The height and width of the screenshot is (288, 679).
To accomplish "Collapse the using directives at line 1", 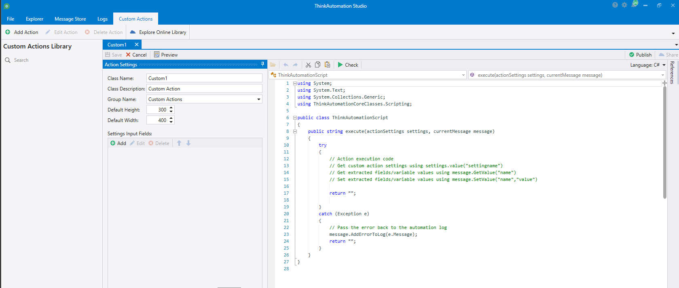I will click(x=295, y=83).
